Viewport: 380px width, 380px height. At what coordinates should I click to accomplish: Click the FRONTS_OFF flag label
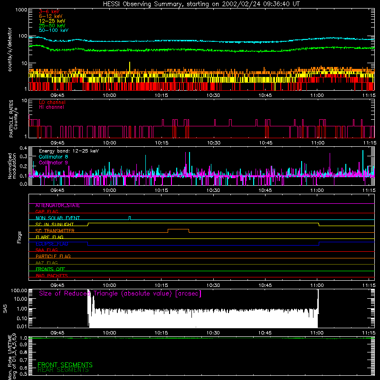click(50, 269)
